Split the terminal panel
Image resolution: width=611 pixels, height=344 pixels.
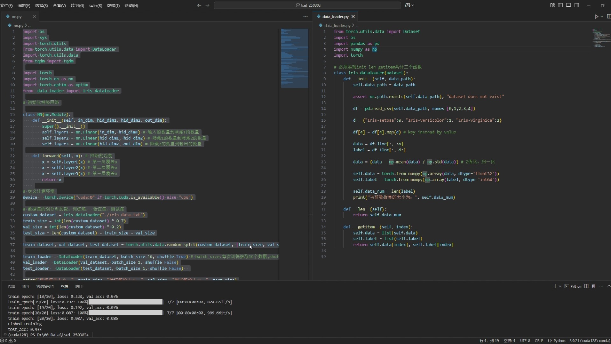click(586, 286)
